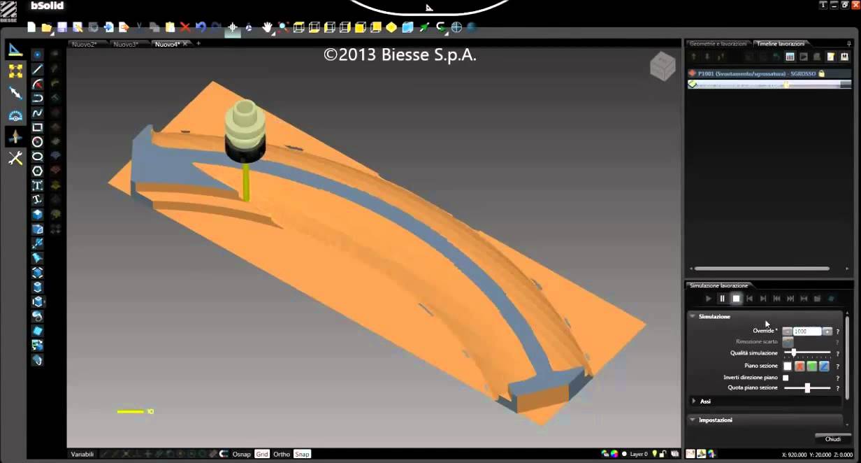Select the line drawing tool
Image resolution: width=861 pixels, height=463 pixels.
click(x=38, y=69)
